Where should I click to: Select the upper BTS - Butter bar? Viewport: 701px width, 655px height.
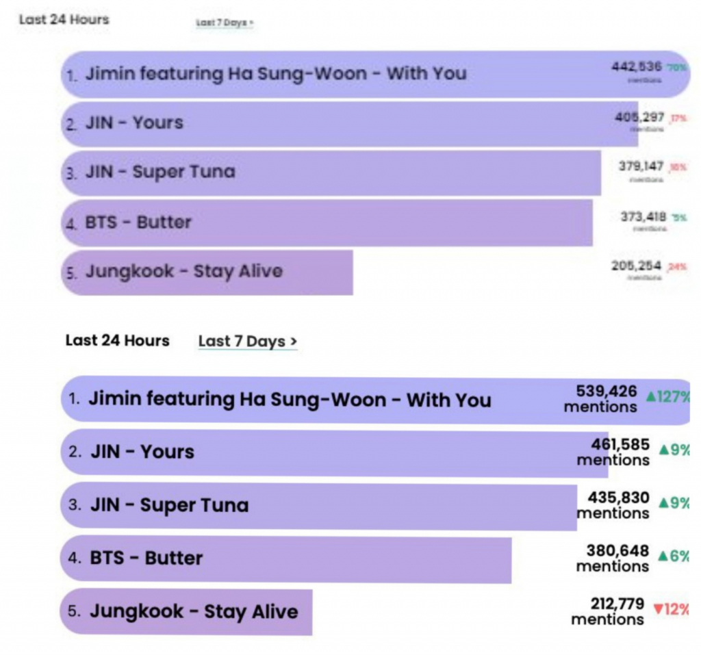(x=327, y=222)
